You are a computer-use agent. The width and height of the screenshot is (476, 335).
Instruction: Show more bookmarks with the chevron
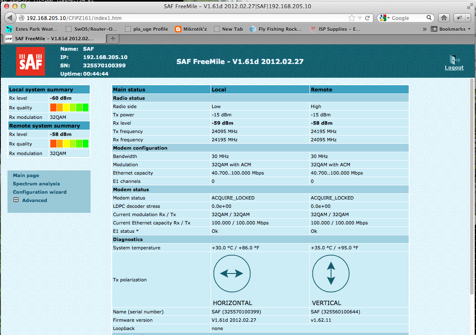click(424, 29)
